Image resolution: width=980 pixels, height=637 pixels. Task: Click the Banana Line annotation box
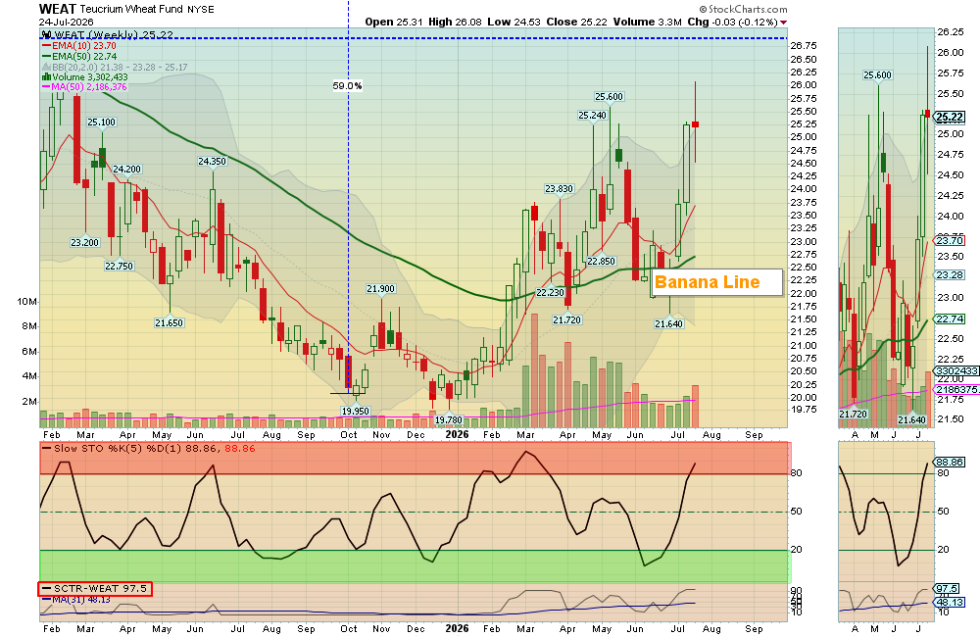pyautogui.click(x=717, y=282)
